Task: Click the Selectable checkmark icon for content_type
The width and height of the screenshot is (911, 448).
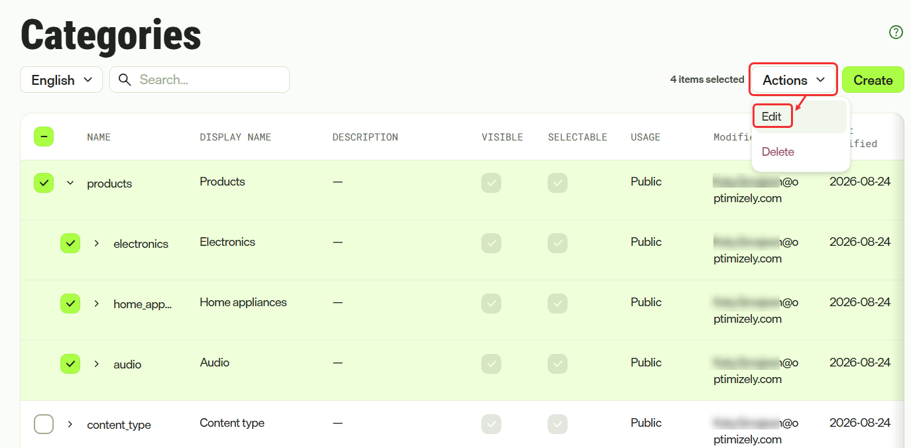Action: [x=558, y=424]
